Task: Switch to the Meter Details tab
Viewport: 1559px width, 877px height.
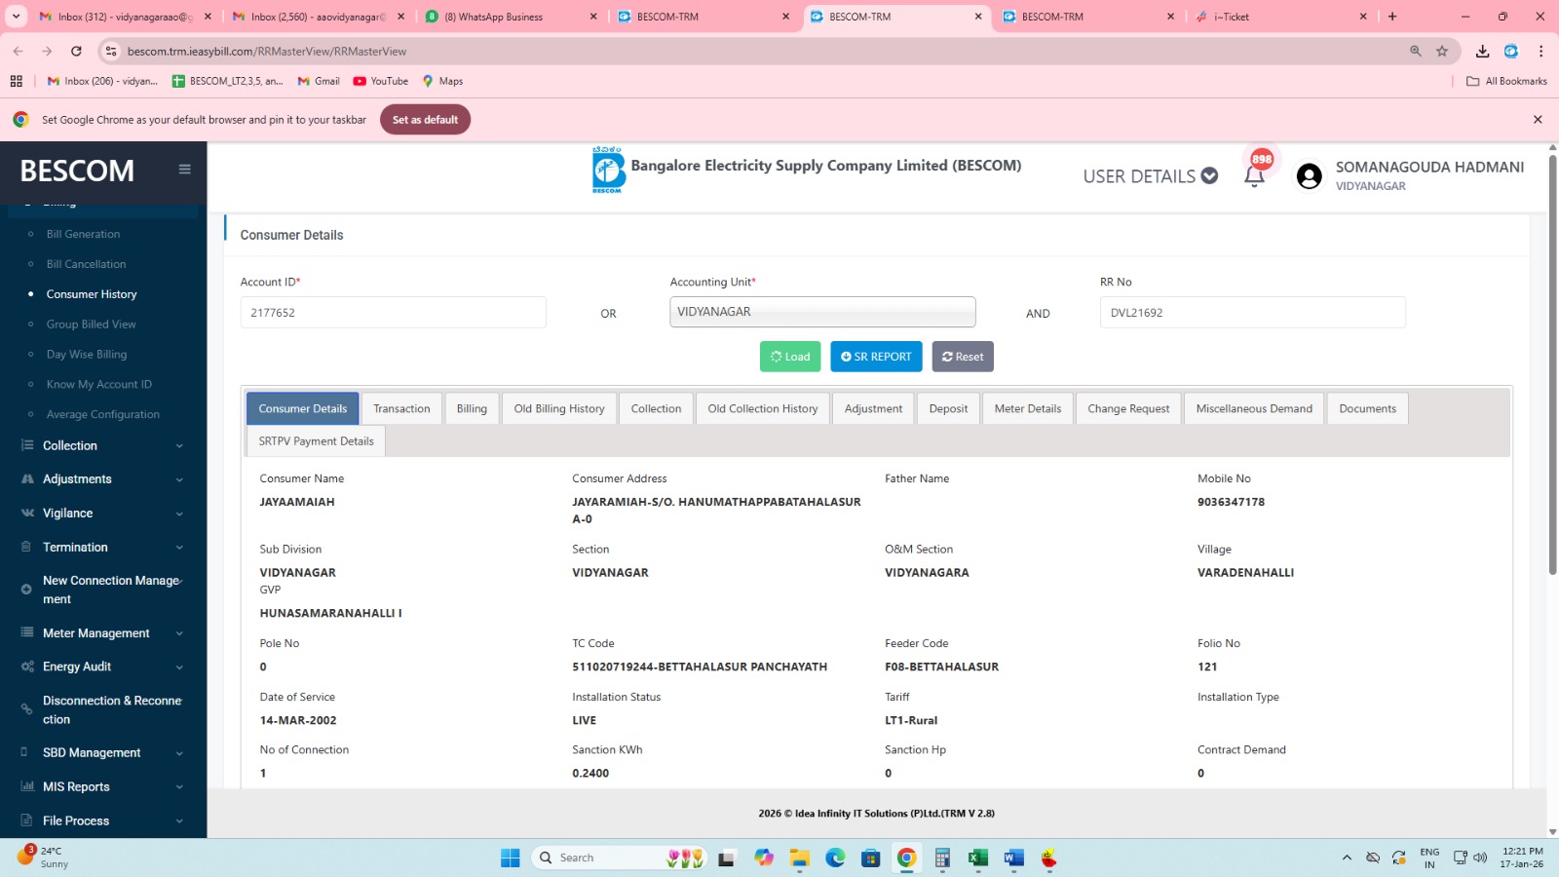Action: [1027, 408]
